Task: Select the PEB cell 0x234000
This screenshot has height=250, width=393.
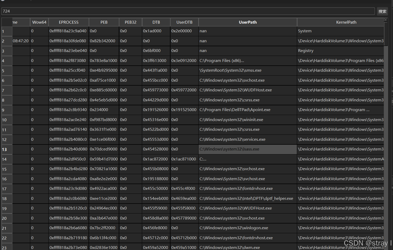Action: 104,110
